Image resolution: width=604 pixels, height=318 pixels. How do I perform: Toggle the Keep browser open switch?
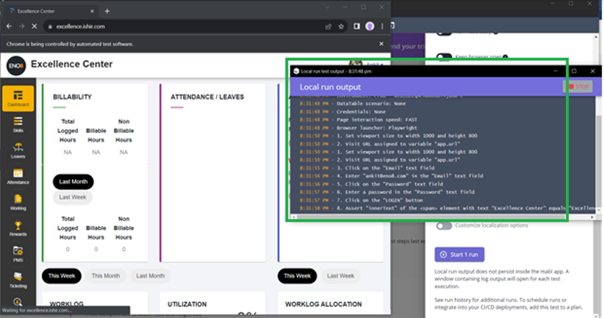(444, 57)
